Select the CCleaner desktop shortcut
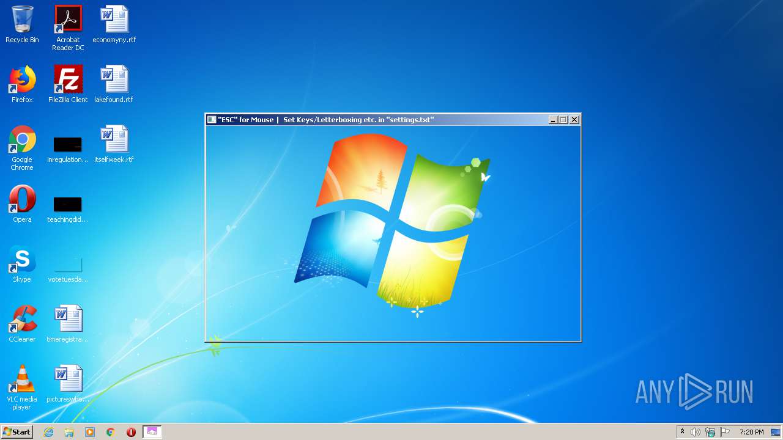 point(22,324)
